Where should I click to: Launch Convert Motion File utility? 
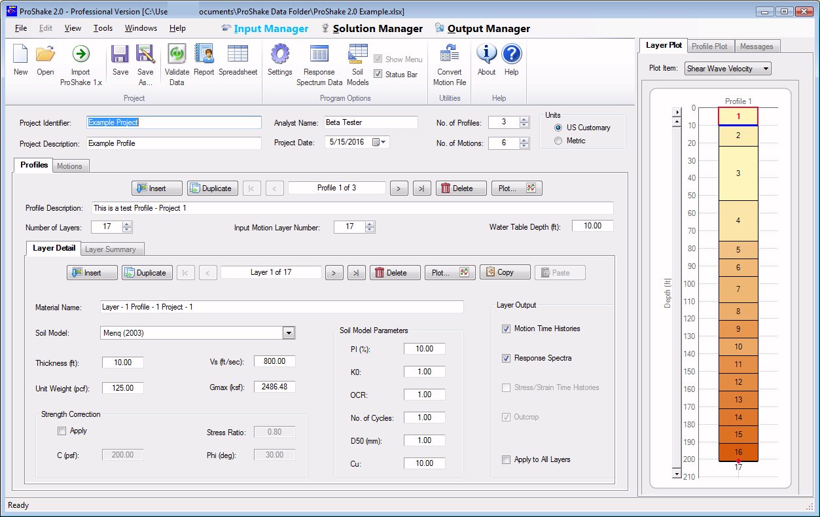pos(450,54)
